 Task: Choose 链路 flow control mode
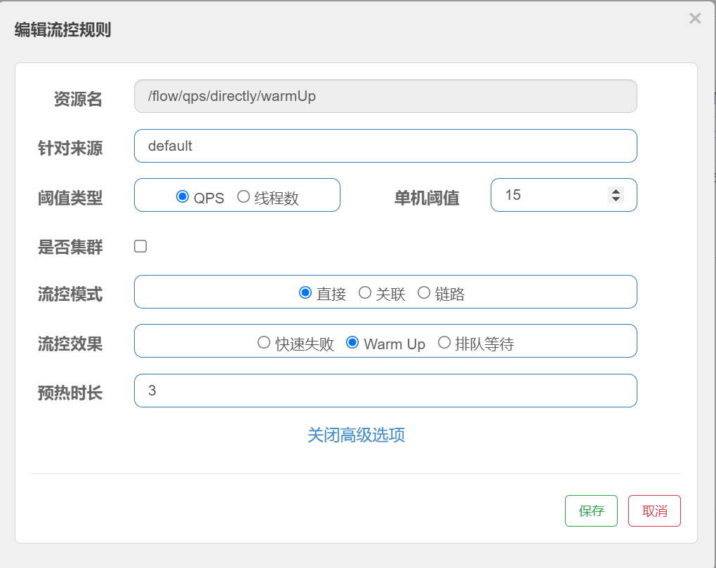(424, 292)
